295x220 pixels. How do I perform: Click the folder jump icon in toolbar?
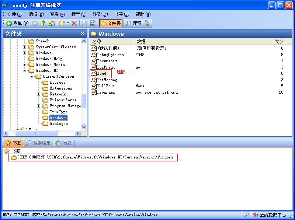52,23
